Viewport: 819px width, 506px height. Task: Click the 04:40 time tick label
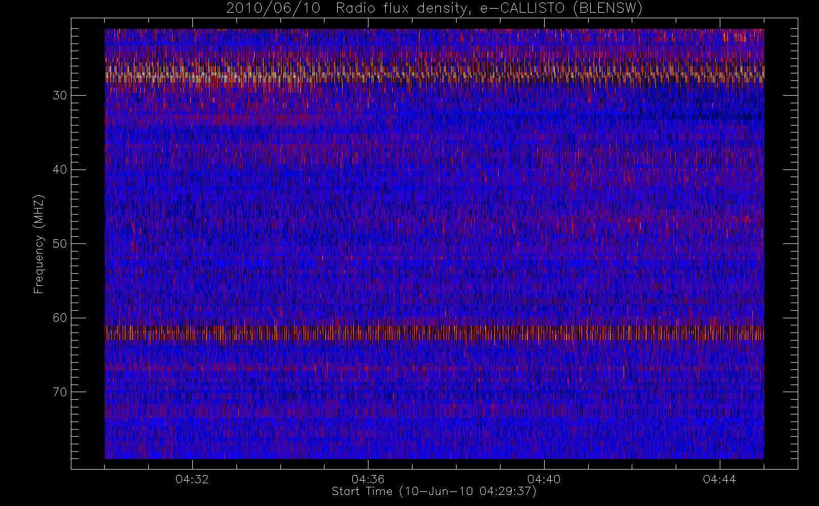click(544, 479)
